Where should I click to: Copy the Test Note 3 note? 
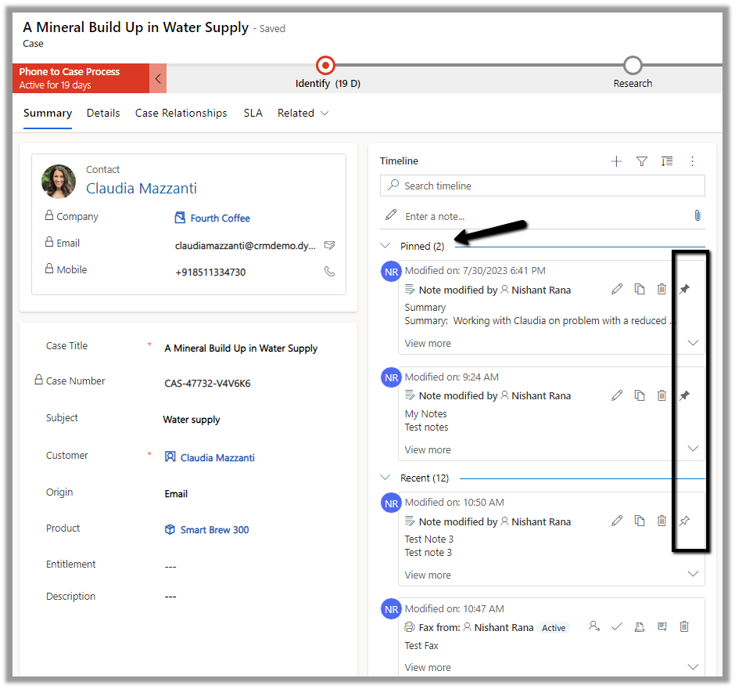640,521
